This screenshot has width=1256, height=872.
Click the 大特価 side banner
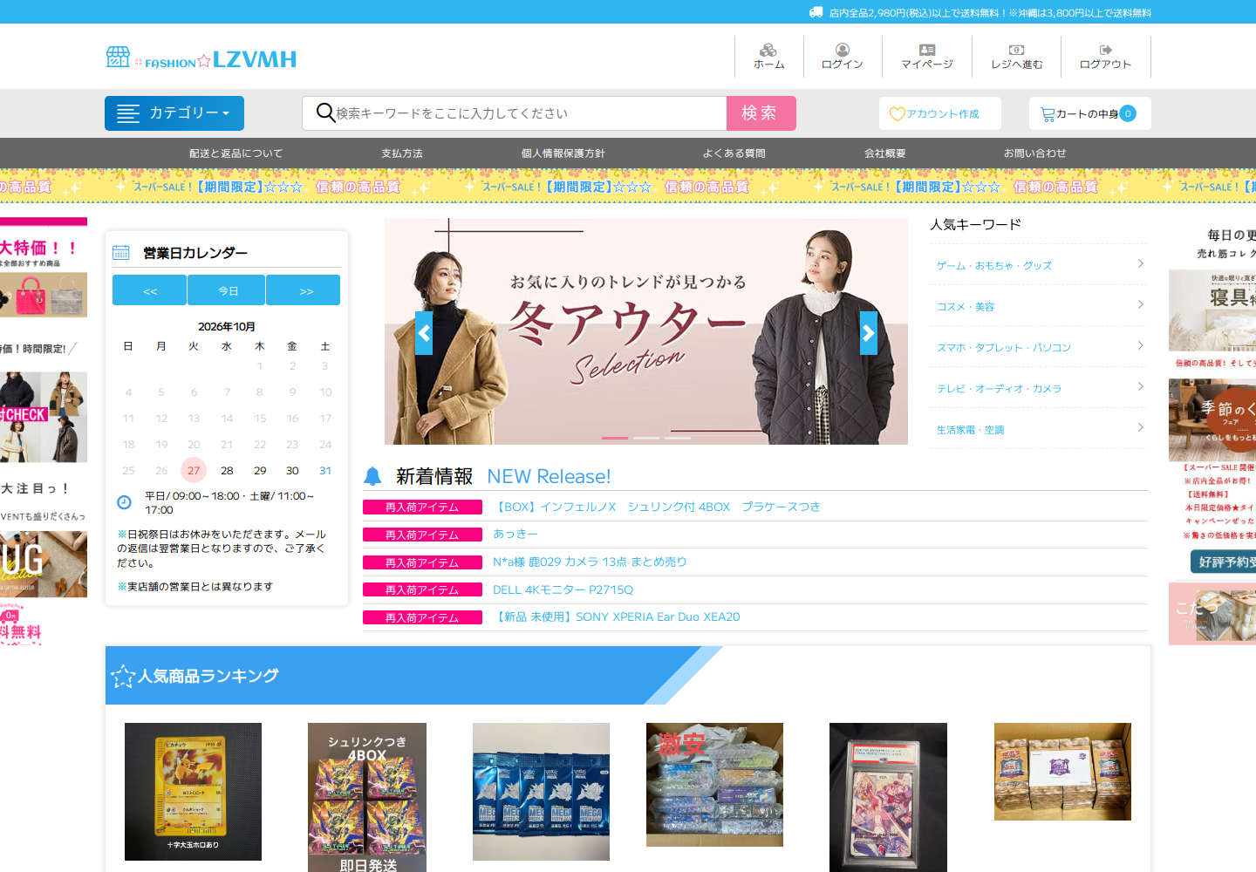[44, 268]
